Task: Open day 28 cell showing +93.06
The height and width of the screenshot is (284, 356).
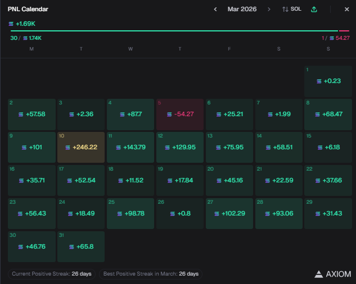Action: (x=279, y=214)
